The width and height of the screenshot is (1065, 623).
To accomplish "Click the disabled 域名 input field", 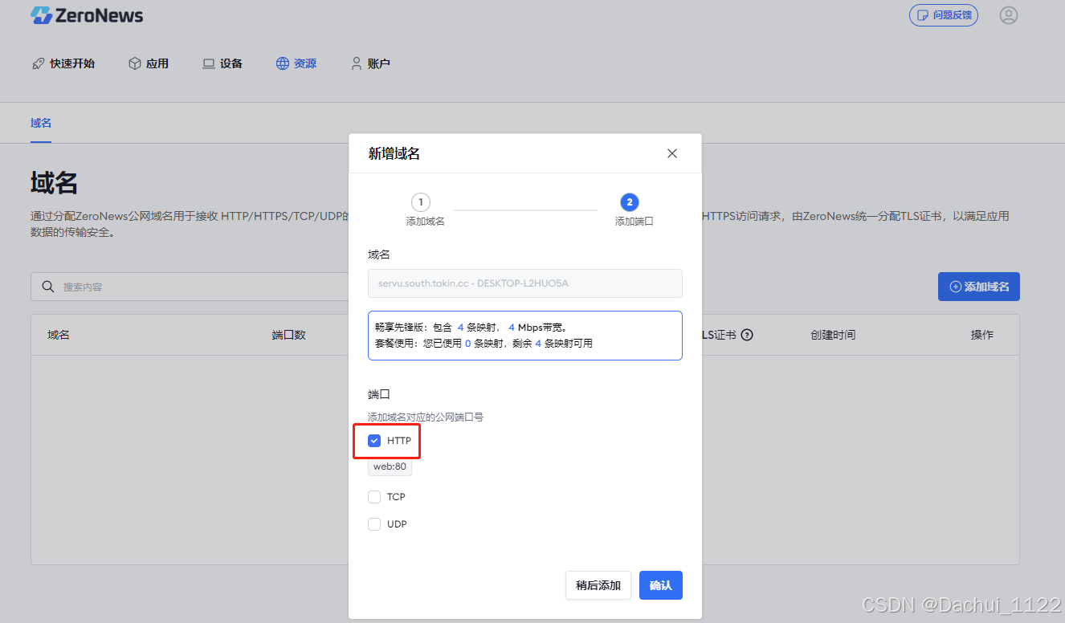I will coord(525,283).
